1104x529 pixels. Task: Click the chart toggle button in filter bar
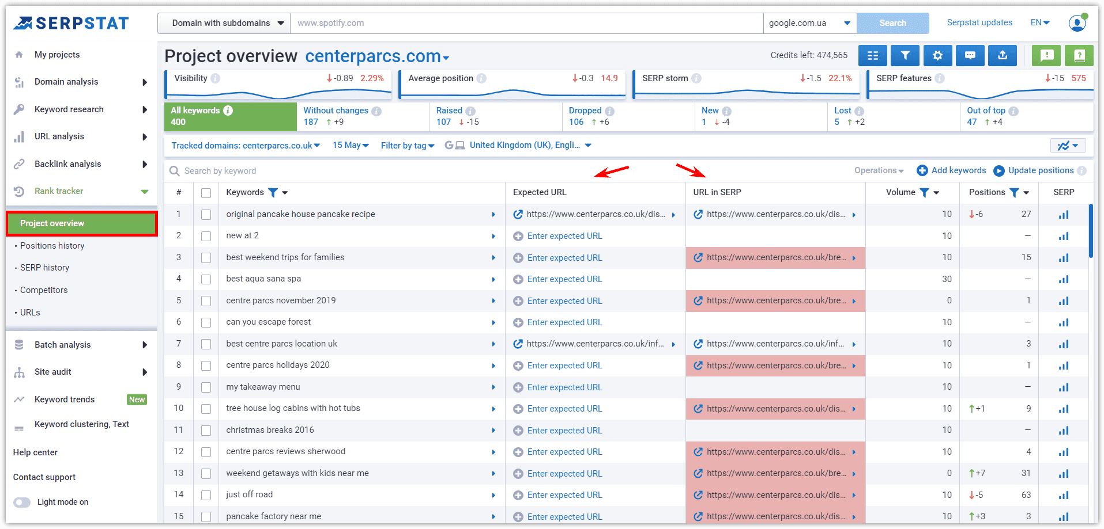[x=1068, y=146]
